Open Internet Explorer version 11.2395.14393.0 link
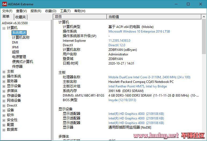Screen dimensions: 207x141 (x=119, y=41)
